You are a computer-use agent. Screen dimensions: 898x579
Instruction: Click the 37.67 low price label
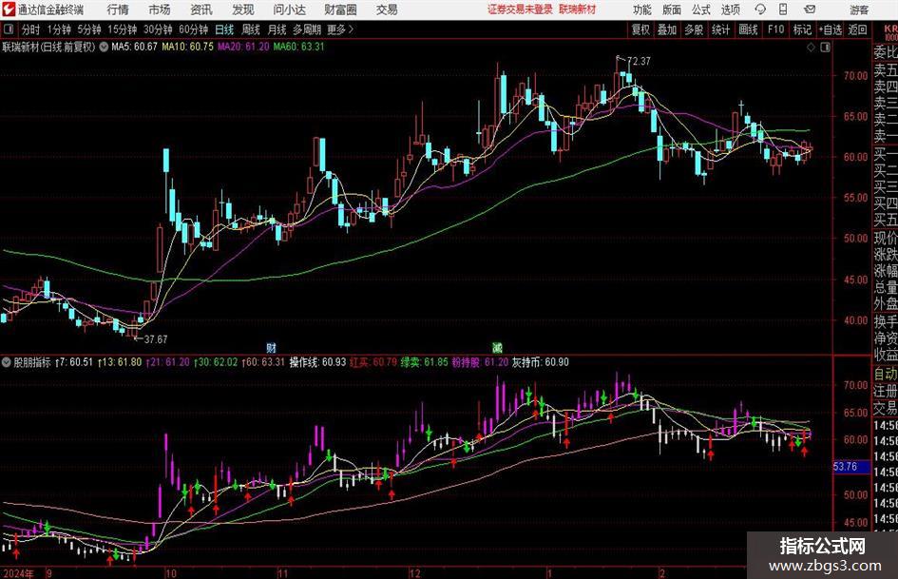pos(156,339)
